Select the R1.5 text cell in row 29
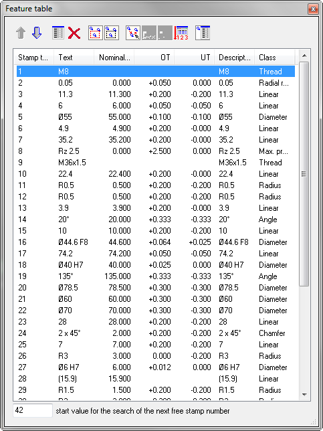Screen dimensions: 323x431 (66, 390)
